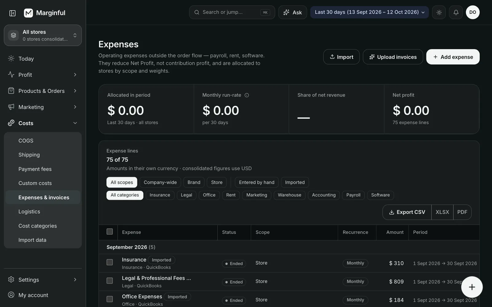Click the Products & Orders bag icon

[11, 91]
